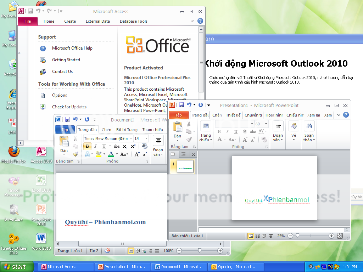Viewport: 363px width, 272px height.
Task: Toggle Bold formatting in Word
Action: [x=87, y=146]
